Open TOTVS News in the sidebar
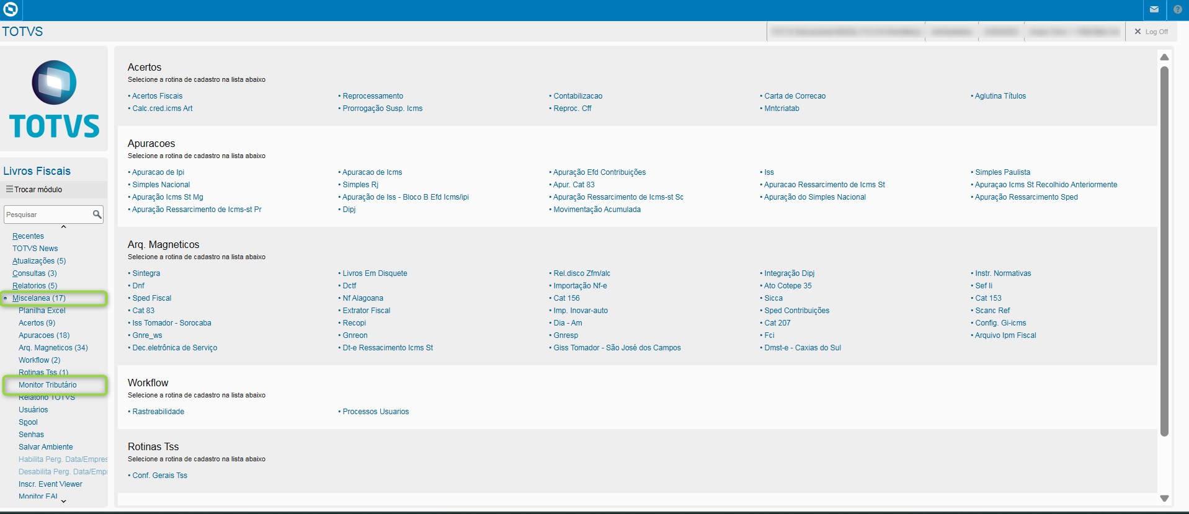This screenshot has width=1189, height=514. pyautogui.click(x=35, y=249)
